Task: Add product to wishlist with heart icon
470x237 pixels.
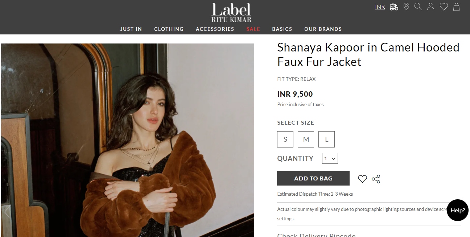Action: (x=362, y=179)
